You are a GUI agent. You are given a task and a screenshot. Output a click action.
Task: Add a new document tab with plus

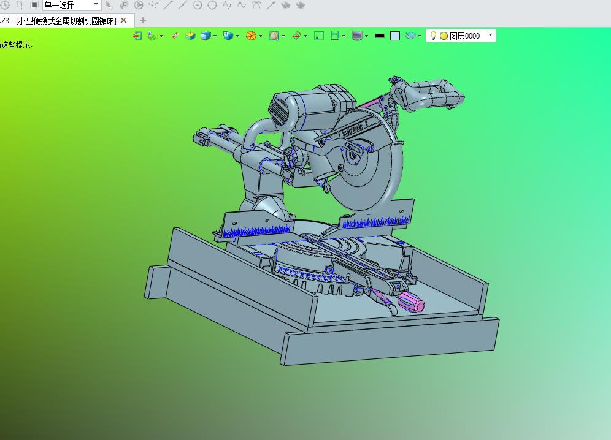[142, 20]
